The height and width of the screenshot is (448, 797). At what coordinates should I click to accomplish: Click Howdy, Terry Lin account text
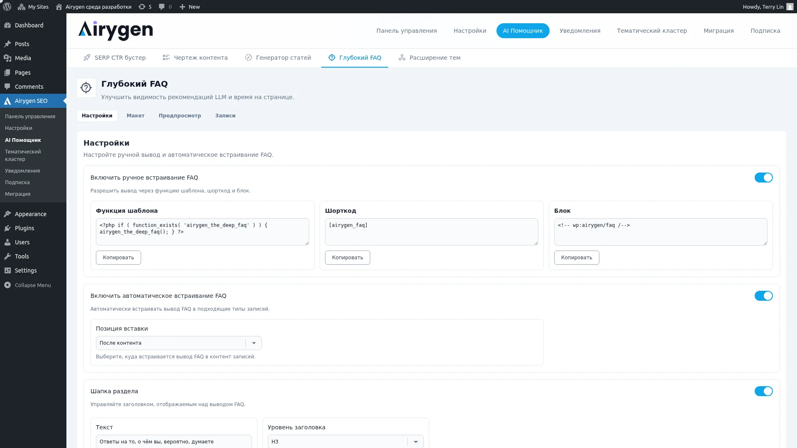(763, 7)
